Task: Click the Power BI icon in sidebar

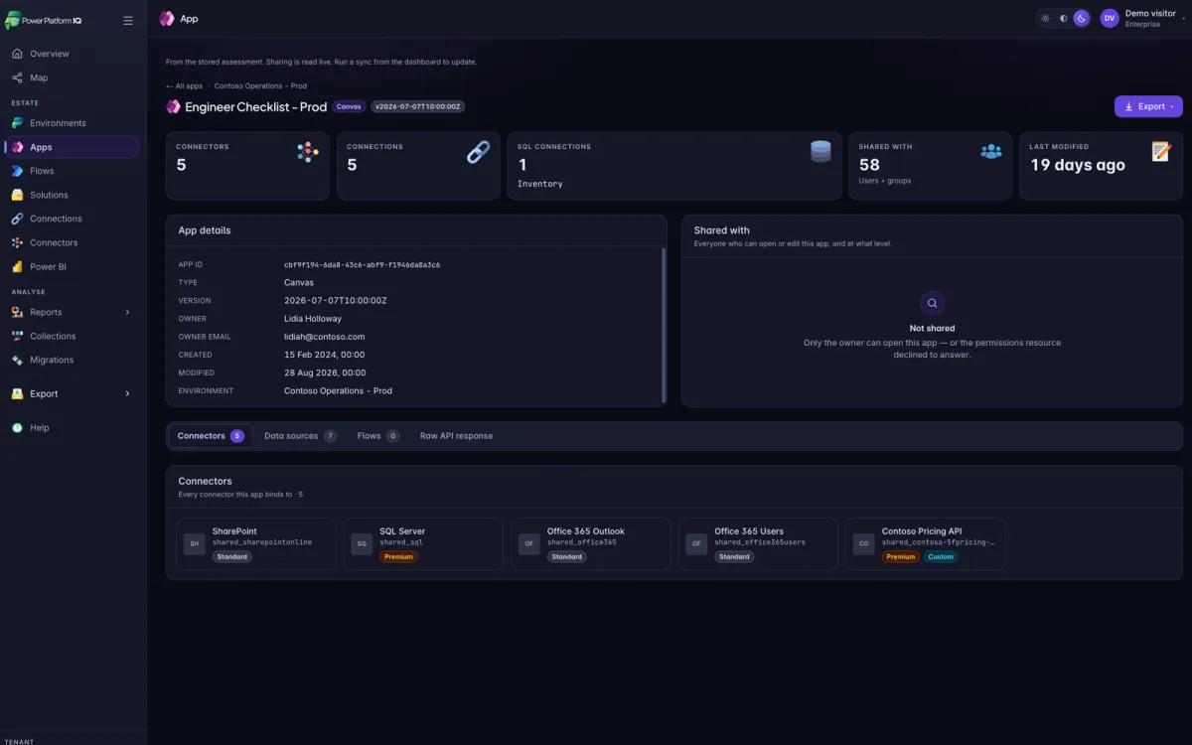Action: (18, 266)
